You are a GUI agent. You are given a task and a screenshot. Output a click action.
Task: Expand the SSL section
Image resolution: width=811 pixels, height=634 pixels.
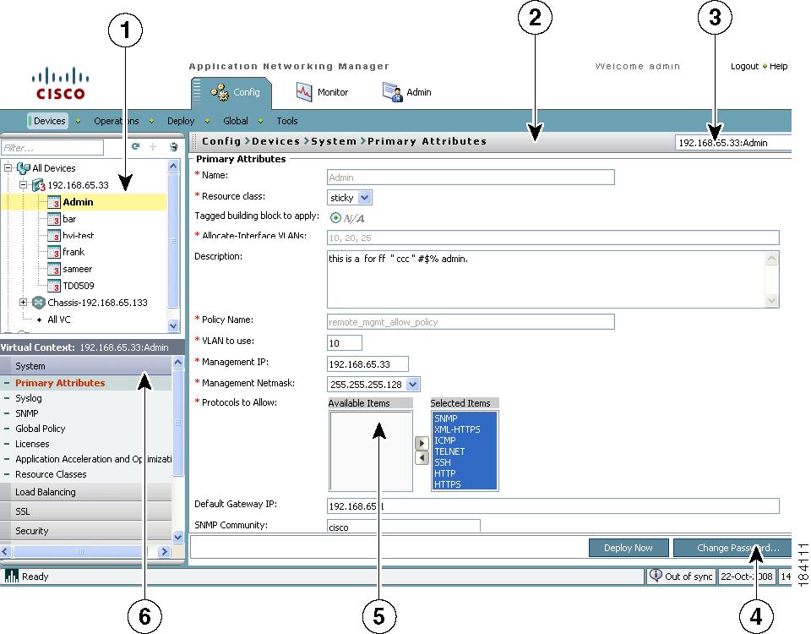(x=86, y=511)
